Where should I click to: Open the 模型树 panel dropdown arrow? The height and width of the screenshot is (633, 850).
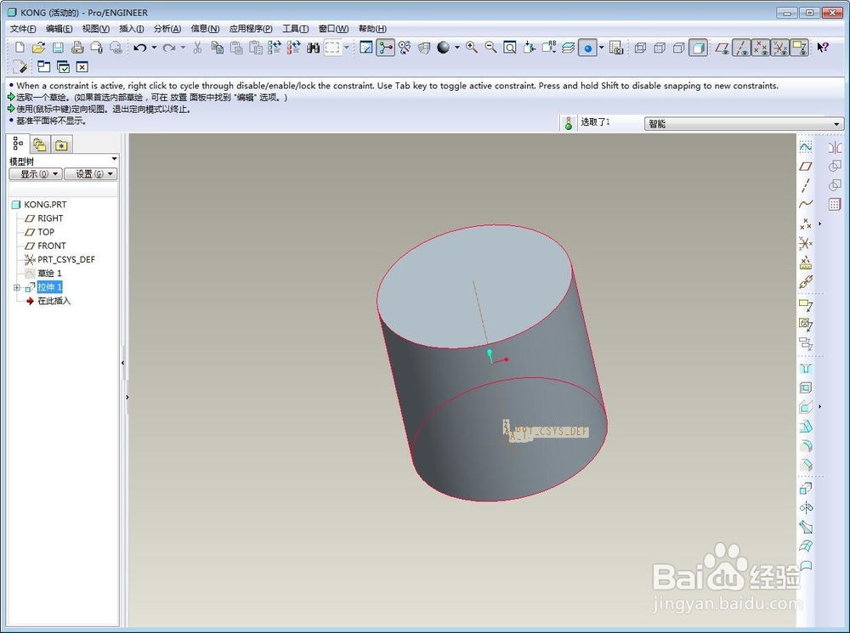coord(114,159)
